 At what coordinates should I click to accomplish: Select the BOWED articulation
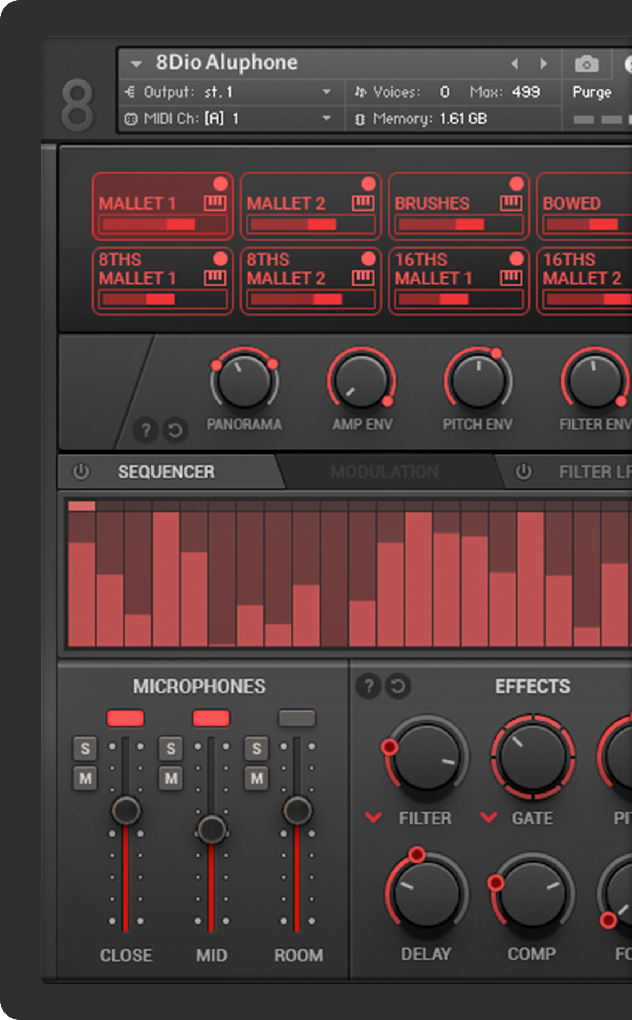click(x=584, y=206)
